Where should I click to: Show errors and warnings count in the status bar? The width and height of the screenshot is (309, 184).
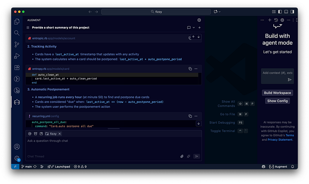pyautogui.click(x=80, y=167)
